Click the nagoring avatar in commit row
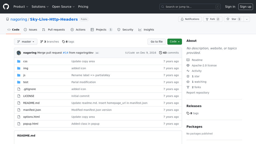This screenshot has height=144, width=256. coord(19,53)
